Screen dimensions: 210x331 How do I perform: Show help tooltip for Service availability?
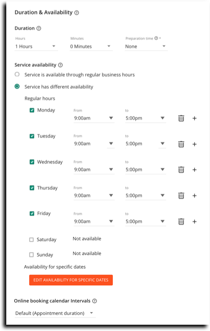click(60, 65)
